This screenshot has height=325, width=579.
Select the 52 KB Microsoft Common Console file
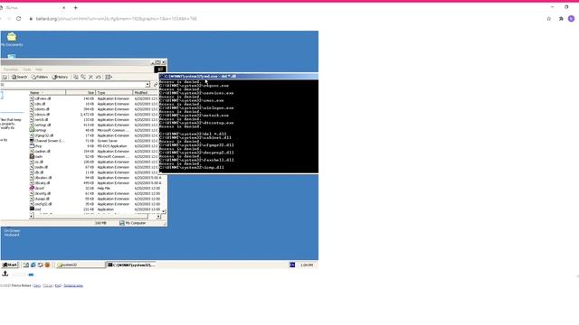[36, 156]
